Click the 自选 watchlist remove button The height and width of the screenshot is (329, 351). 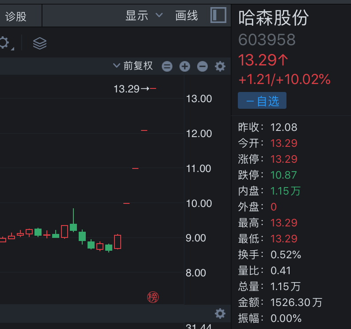262,101
